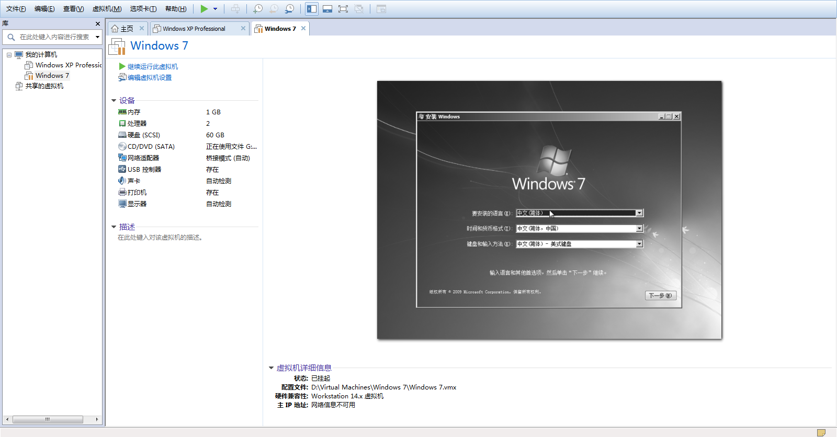Collapse the 虚拟机详细信息 section
The height and width of the screenshot is (437, 837).
pyautogui.click(x=271, y=368)
